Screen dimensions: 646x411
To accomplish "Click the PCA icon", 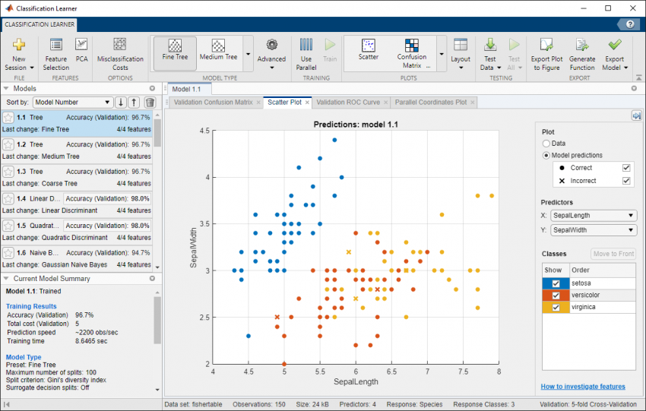I will tap(81, 46).
